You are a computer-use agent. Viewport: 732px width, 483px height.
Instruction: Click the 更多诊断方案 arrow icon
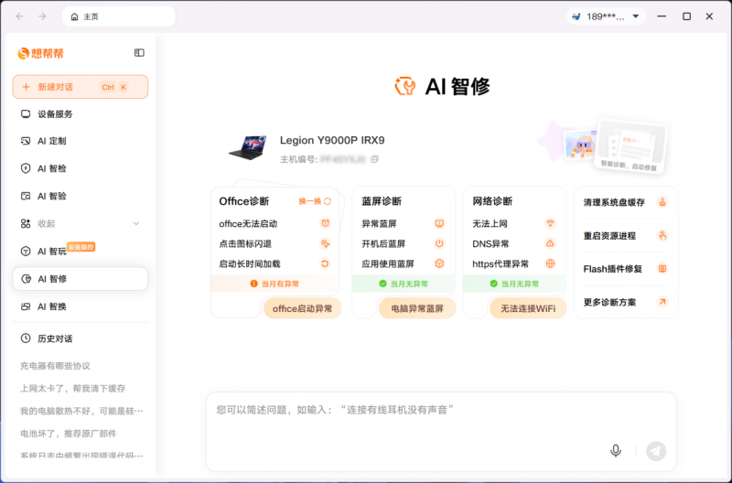tap(662, 302)
